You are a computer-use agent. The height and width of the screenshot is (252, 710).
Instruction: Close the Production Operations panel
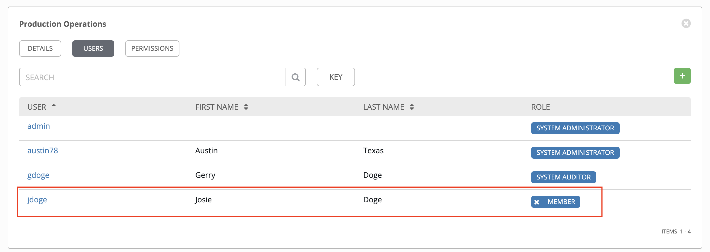click(686, 23)
